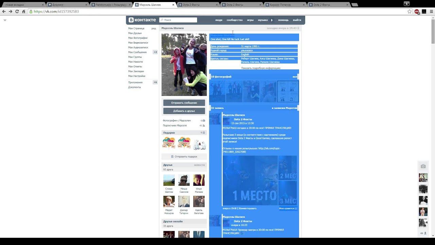Click the gift icon next to Подарки count
The width and height of the screenshot is (435, 245).
pos(204,133)
